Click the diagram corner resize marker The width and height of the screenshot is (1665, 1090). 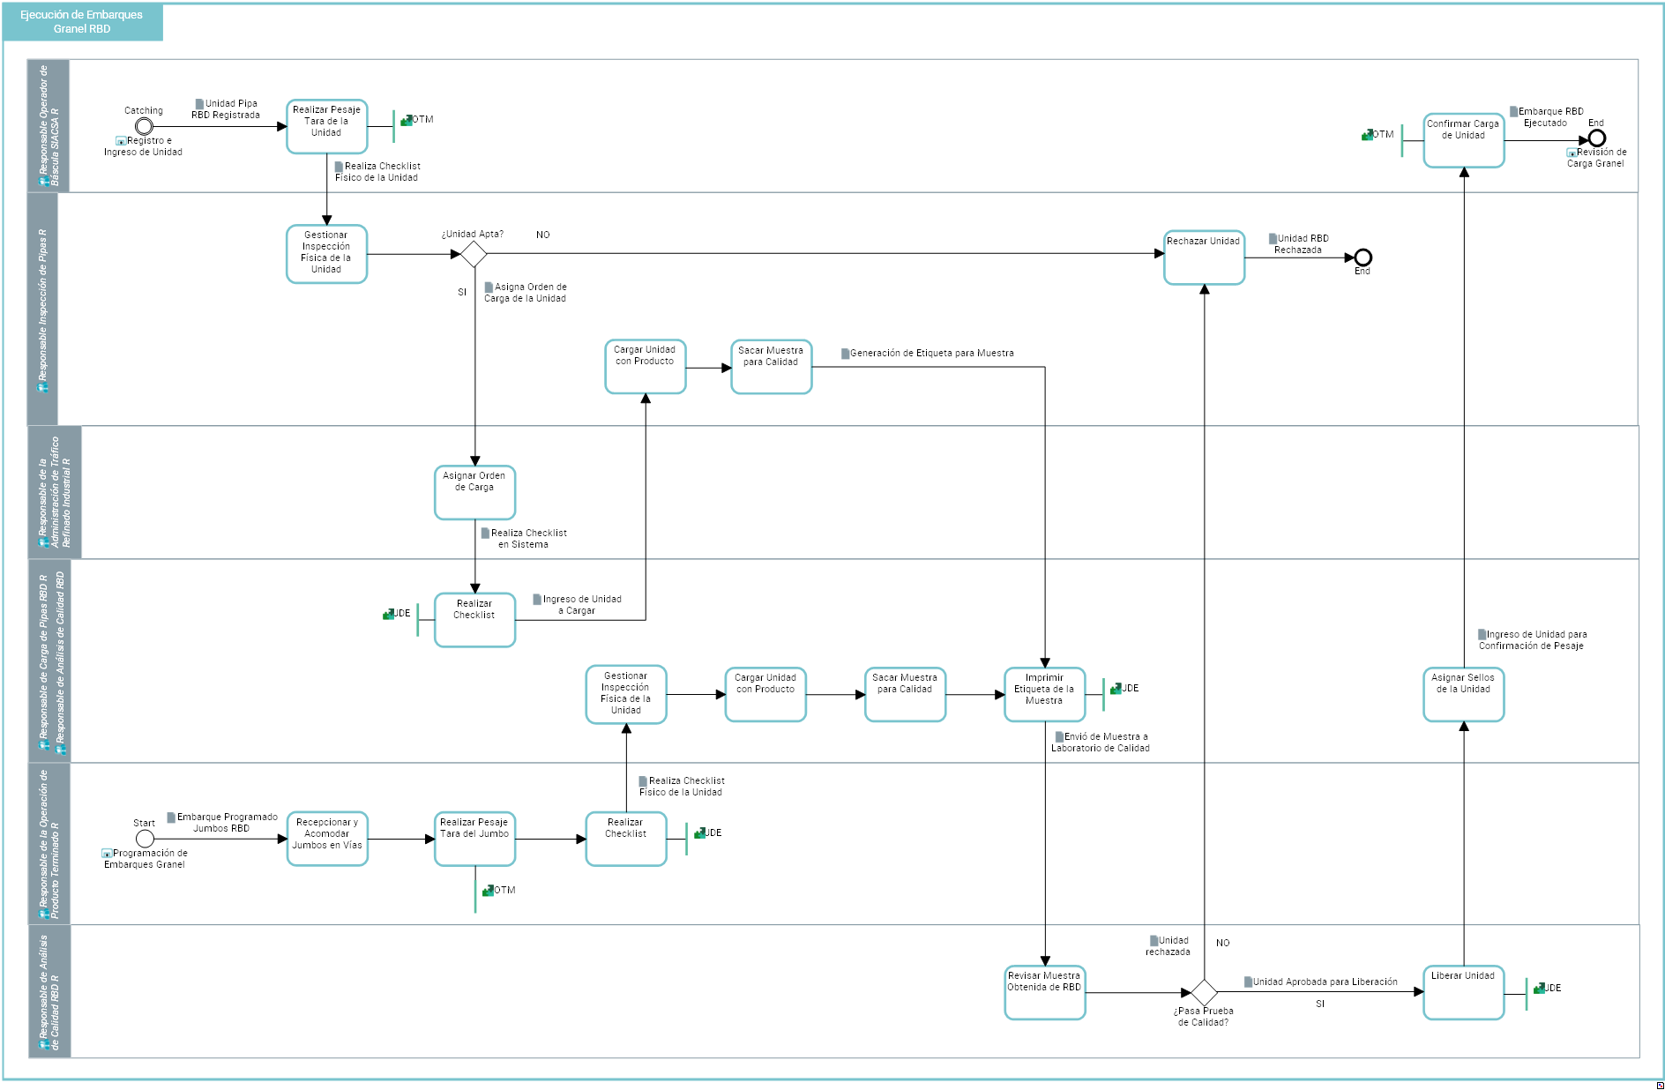pos(1660,1085)
